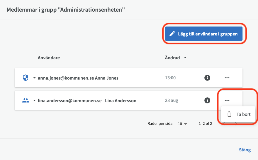
Task: Click the Användare column header
Action: click(x=49, y=58)
